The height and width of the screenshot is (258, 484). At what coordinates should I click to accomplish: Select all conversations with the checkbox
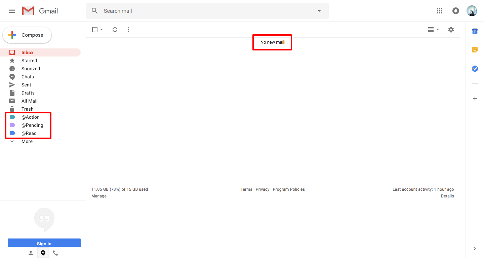[94, 30]
